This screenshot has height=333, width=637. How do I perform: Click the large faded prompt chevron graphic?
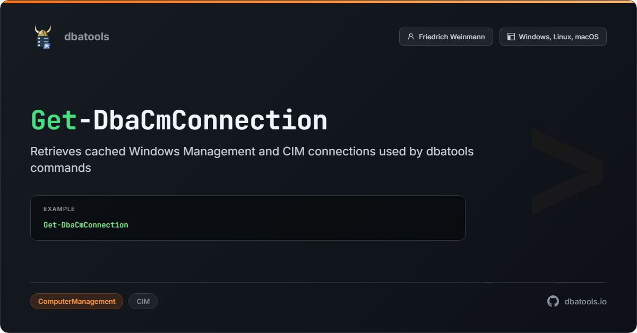(567, 171)
